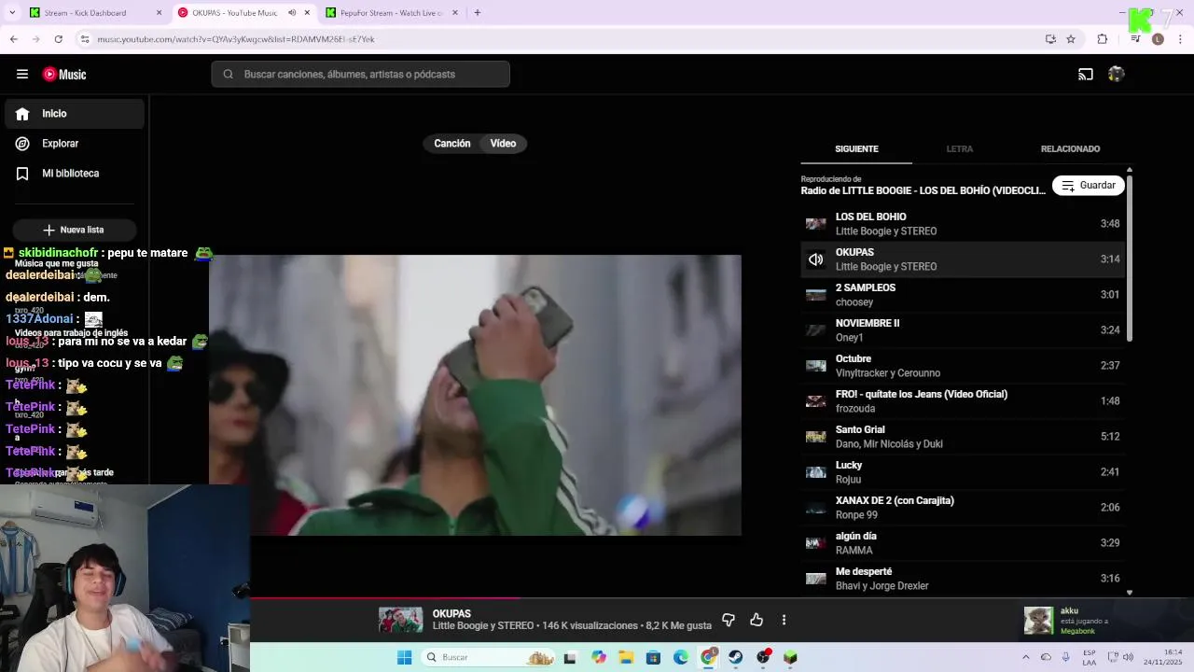Image resolution: width=1194 pixels, height=672 pixels.
Task: Click the YouTube Music logo
Action: click(x=64, y=75)
